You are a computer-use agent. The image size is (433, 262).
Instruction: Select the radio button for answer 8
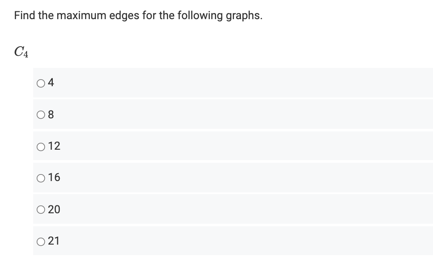point(41,114)
